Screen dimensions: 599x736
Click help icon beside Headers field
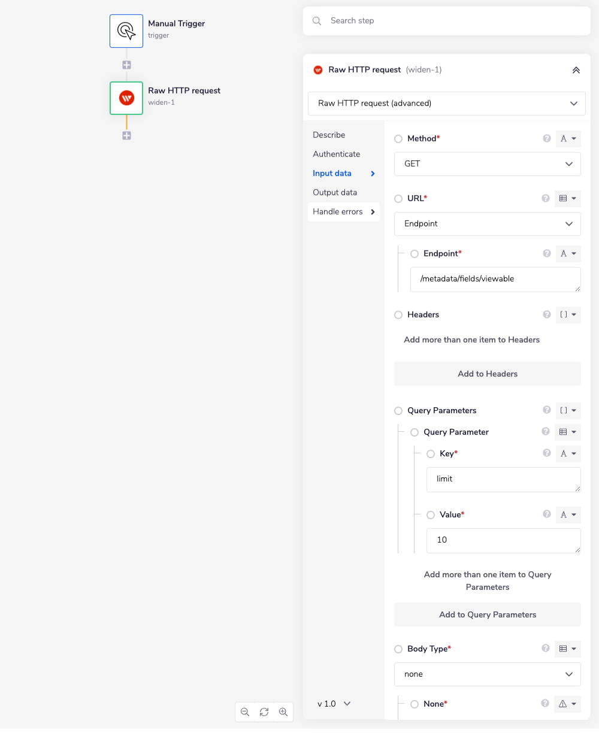(x=546, y=314)
